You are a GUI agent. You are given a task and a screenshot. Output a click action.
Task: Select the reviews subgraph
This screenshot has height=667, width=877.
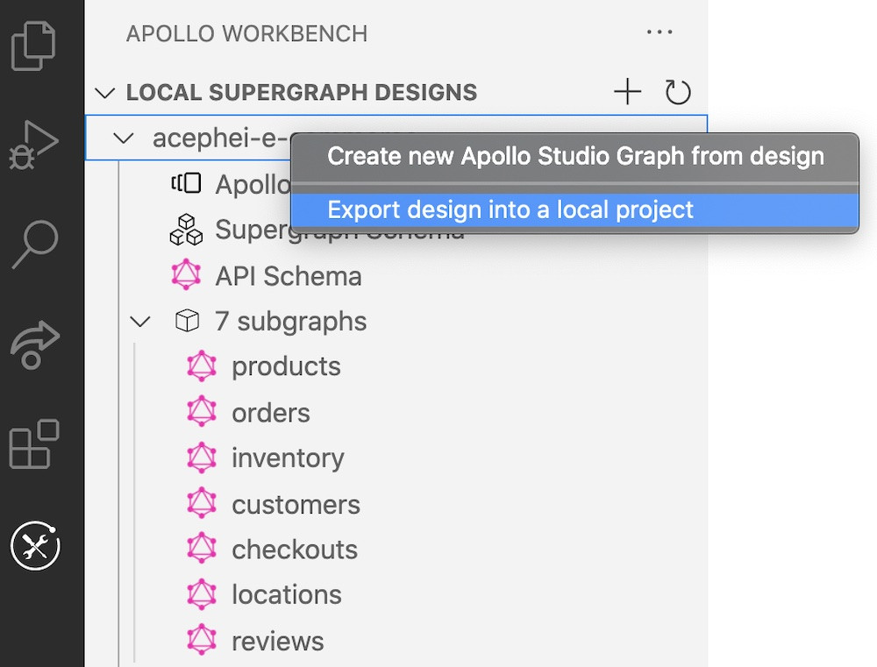277,642
